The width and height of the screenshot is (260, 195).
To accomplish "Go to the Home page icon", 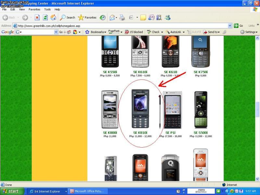I will tap(53, 18).
